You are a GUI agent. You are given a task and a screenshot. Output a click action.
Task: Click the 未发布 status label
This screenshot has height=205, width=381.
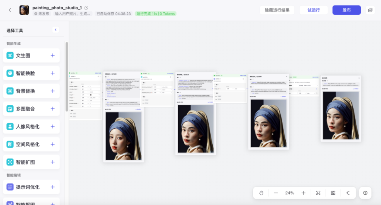pyautogui.click(x=42, y=14)
